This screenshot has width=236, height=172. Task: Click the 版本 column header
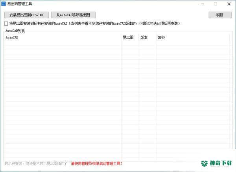tap(147, 37)
